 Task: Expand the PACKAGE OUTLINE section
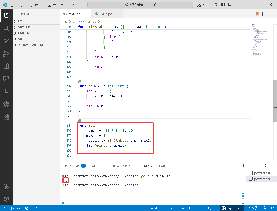tap(36, 45)
